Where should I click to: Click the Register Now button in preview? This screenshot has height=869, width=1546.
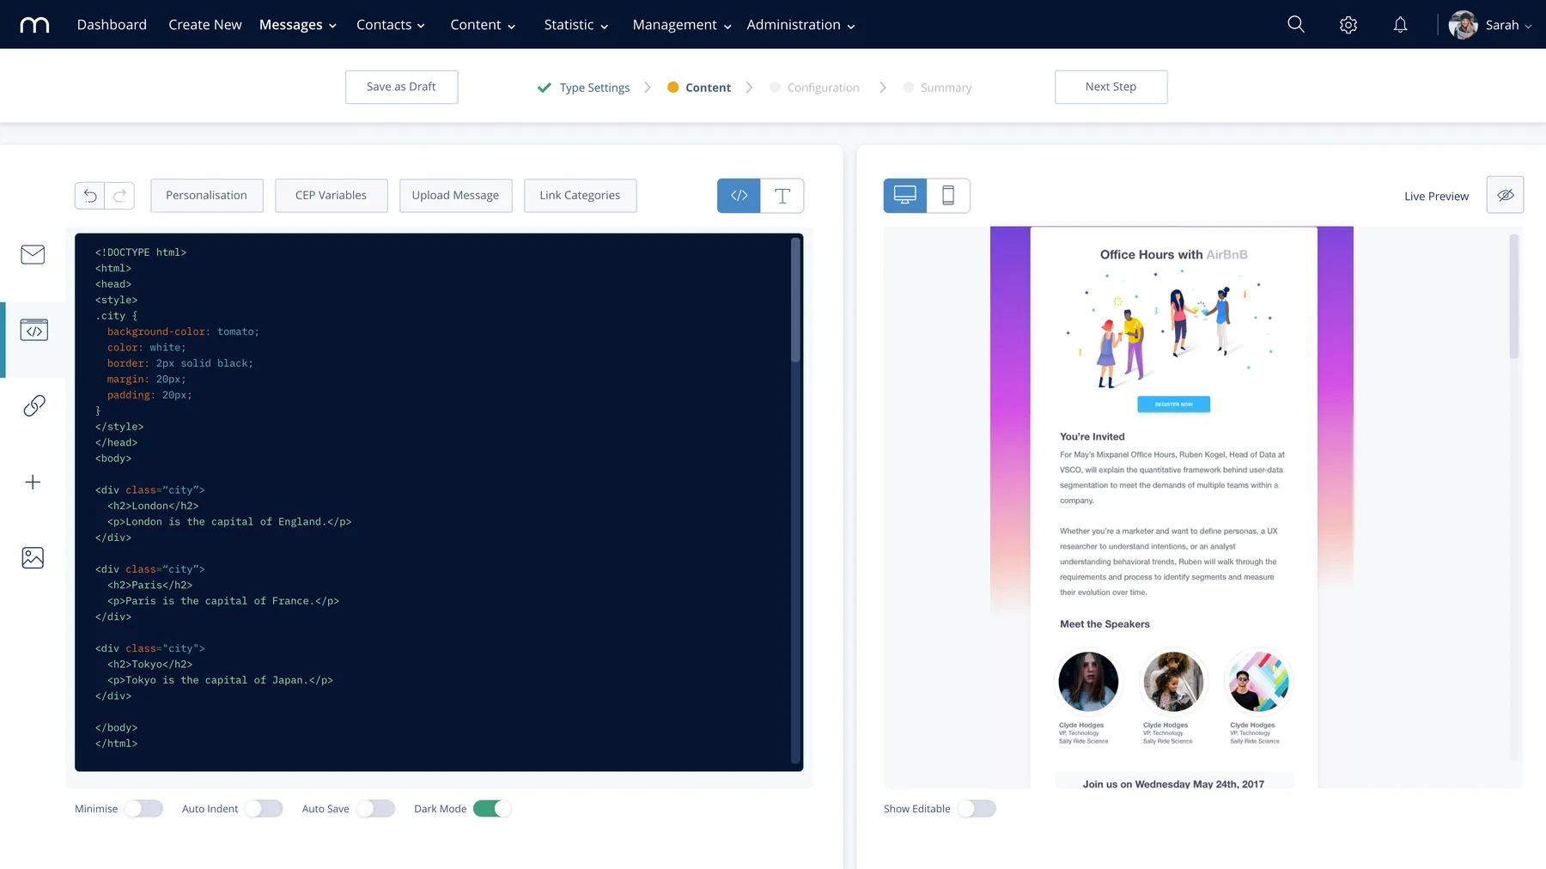[1173, 404]
